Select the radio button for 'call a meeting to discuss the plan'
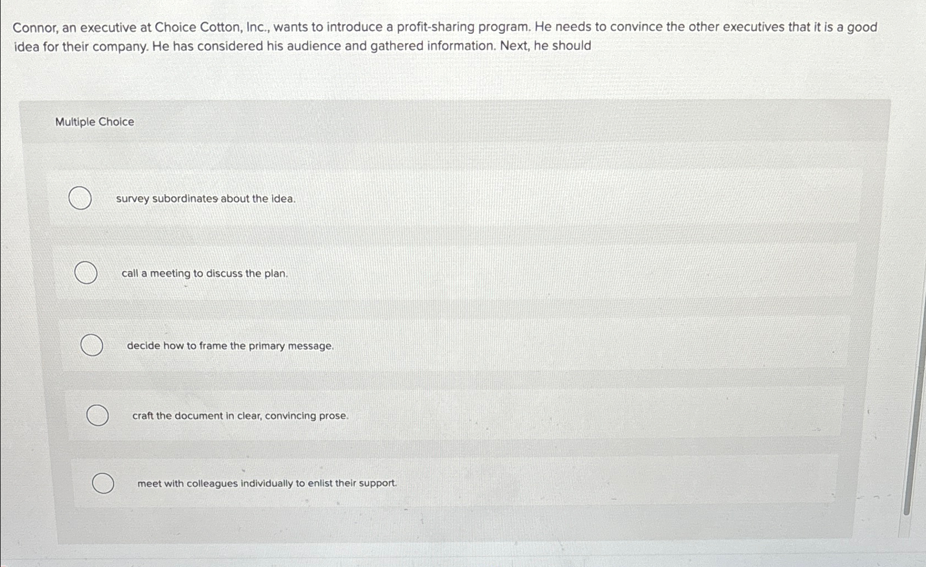The width and height of the screenshot is (926, 567). click(x=86, y=273)
